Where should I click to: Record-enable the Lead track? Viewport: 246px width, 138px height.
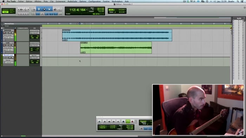click(x=4, y=45)
